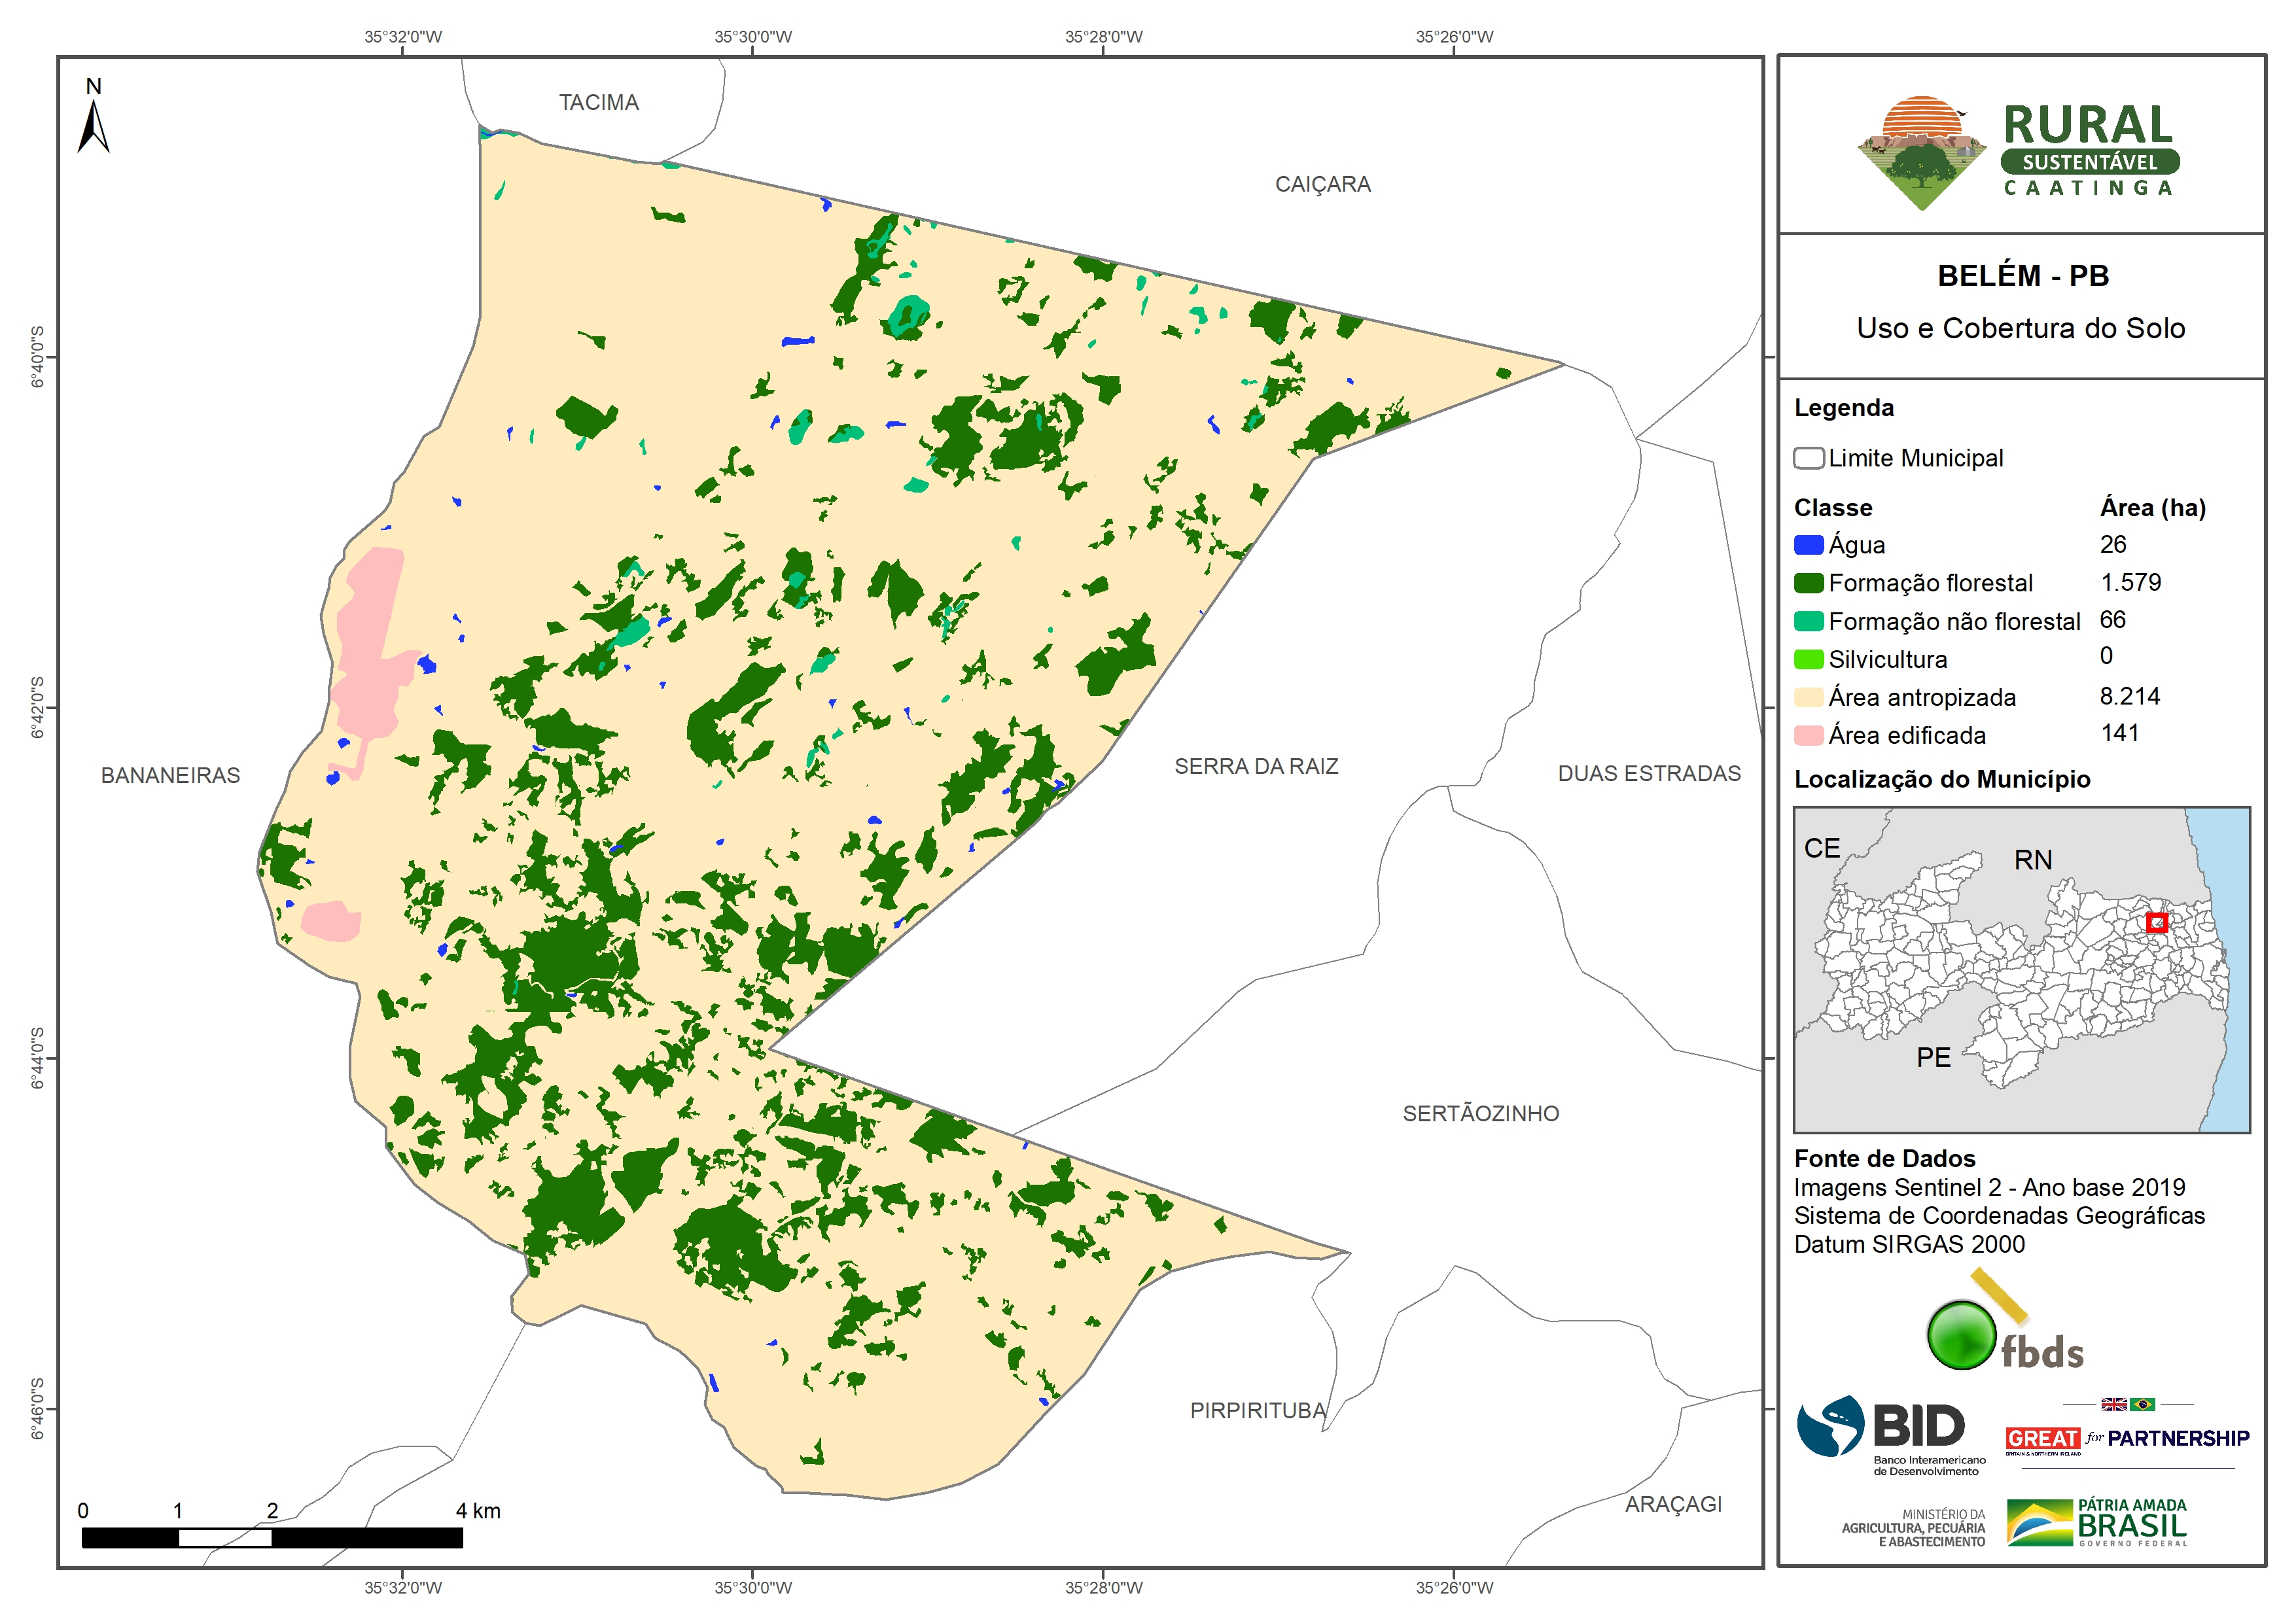The width and height of the screenshot is (2296, 1623).
Task: Click the BANANEIRAS neighboring municipality label
Action: pyautogui.click(x=170, y=775)
